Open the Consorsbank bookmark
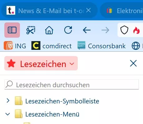The height and width of the screenshot is (124, 143). click(x=102, y=46)
